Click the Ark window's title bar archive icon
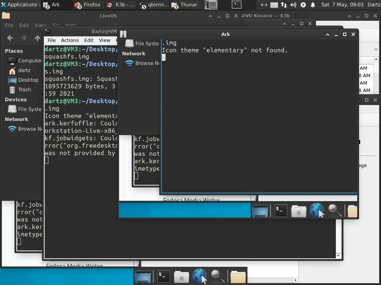This screenshot has height=285, width=381. 123,34
